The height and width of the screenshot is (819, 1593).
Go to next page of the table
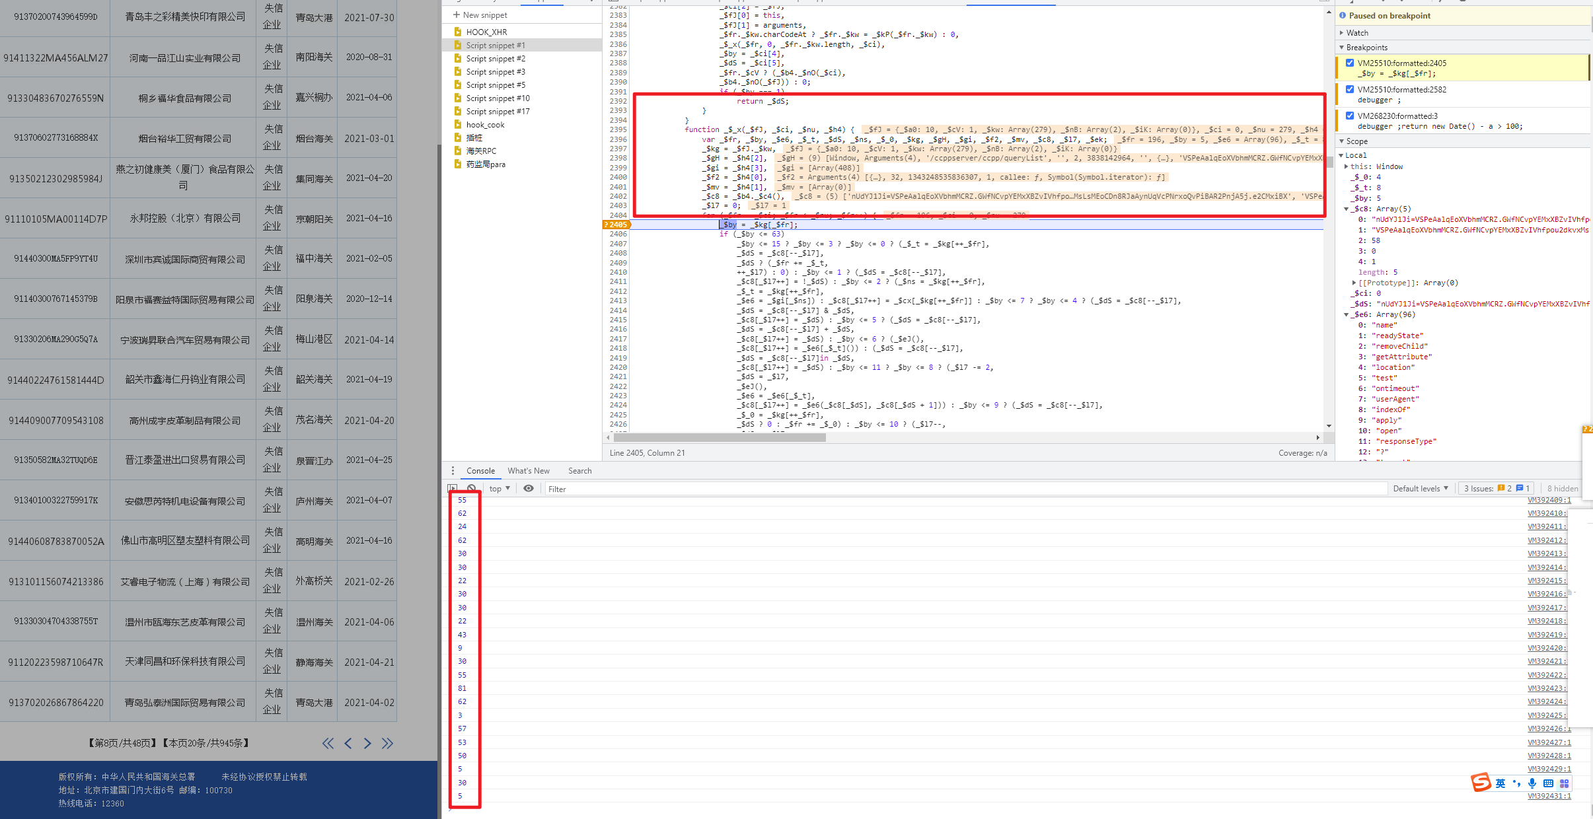(x=367, y=743)
